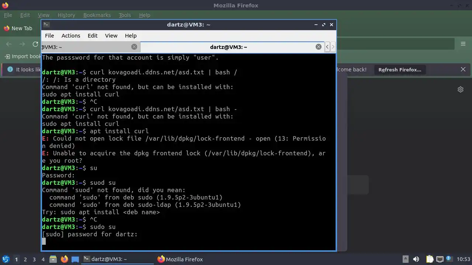Go forward in Firefox history
This screenshot has height=265, width=472.
coord(22,44)
